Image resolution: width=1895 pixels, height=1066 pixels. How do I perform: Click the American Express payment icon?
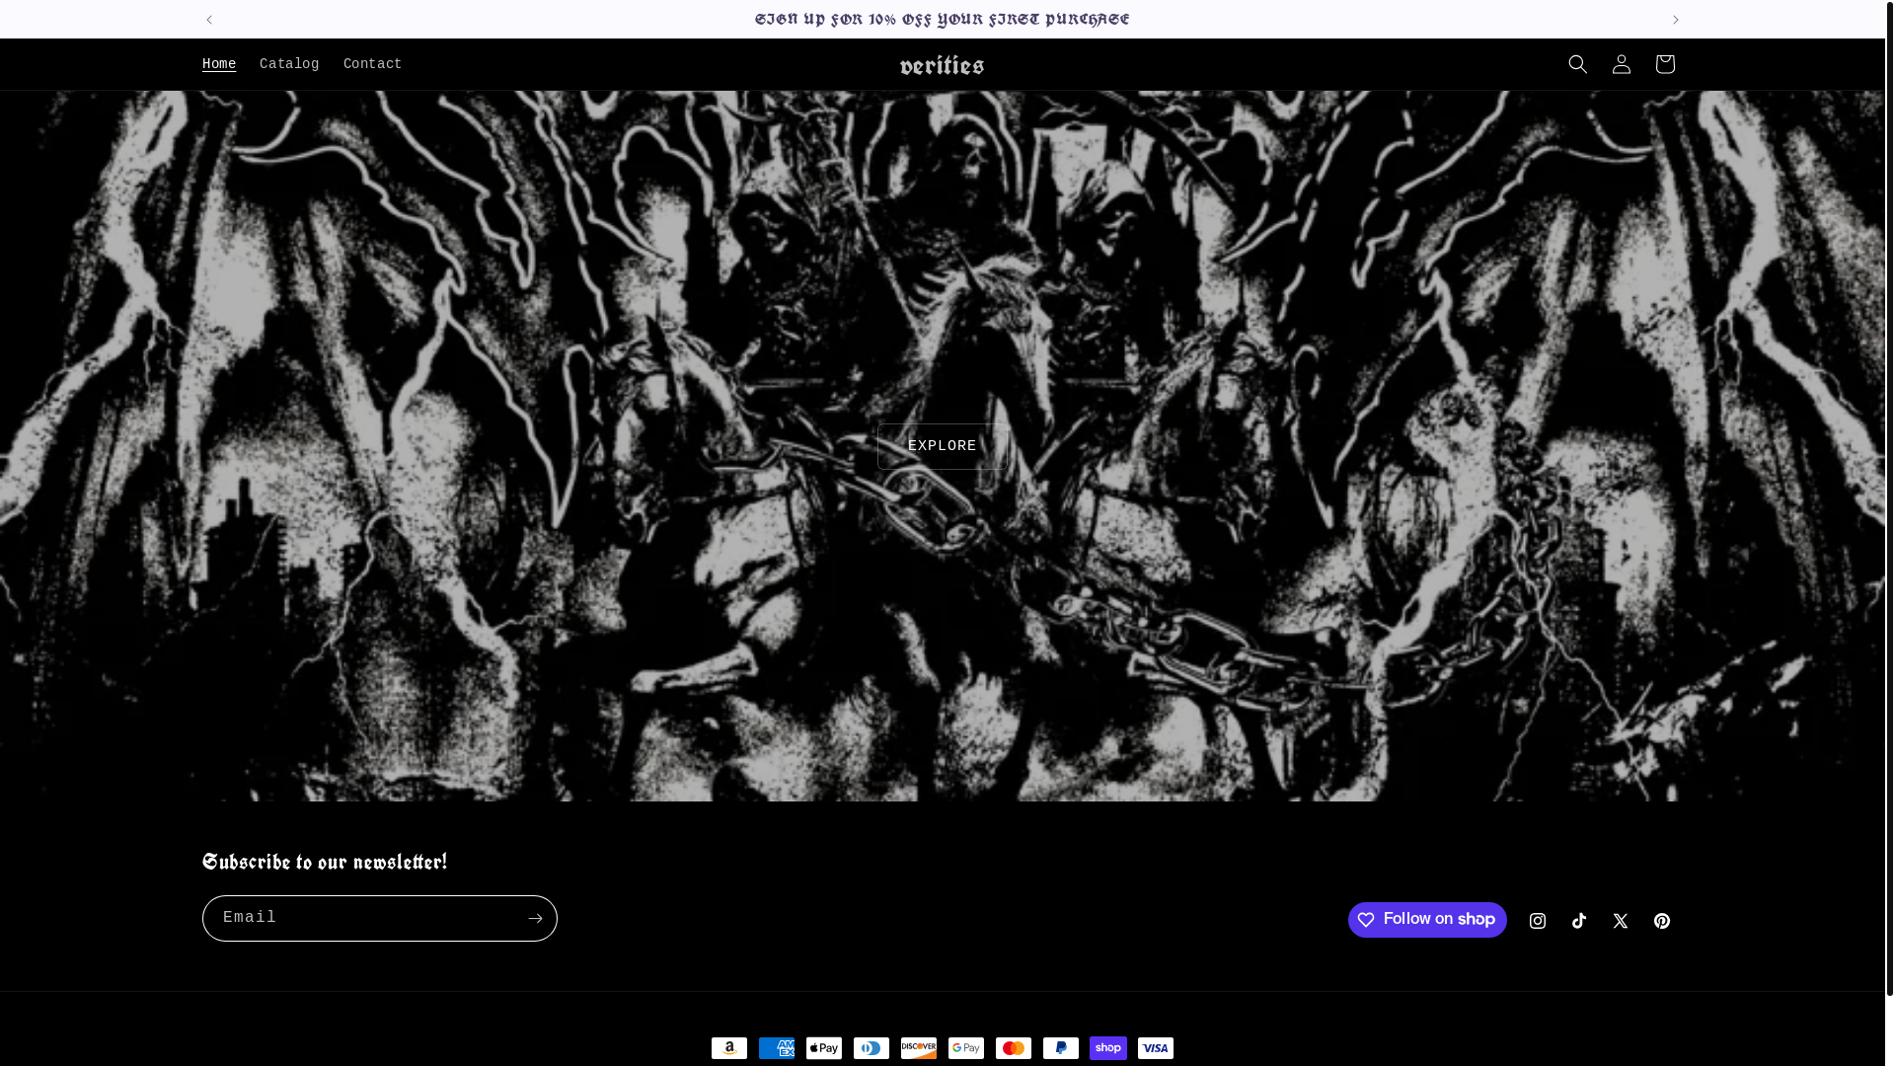(777, 1048)
